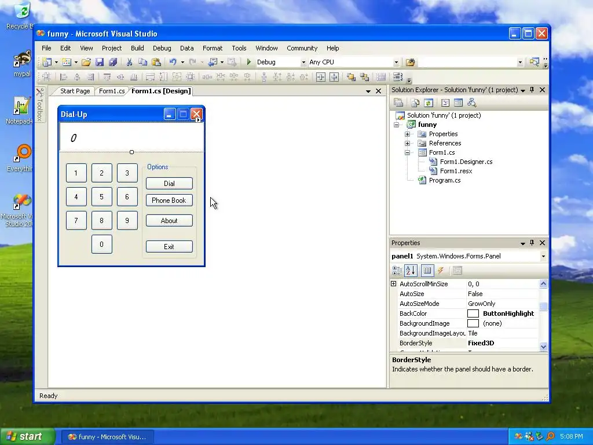
Task: Toggle auto-hide pin on Properties panel
Action: click(532, 243)
